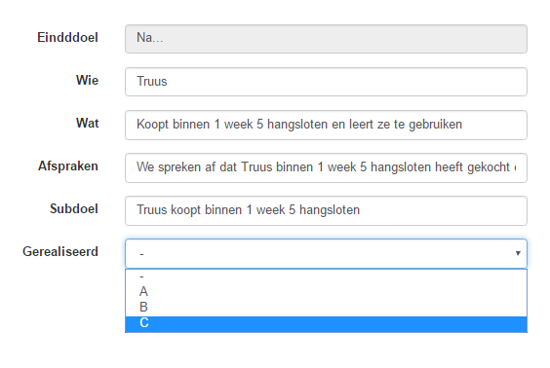Click the Subdoel label

pyautogui.click(x=74, y=208)
